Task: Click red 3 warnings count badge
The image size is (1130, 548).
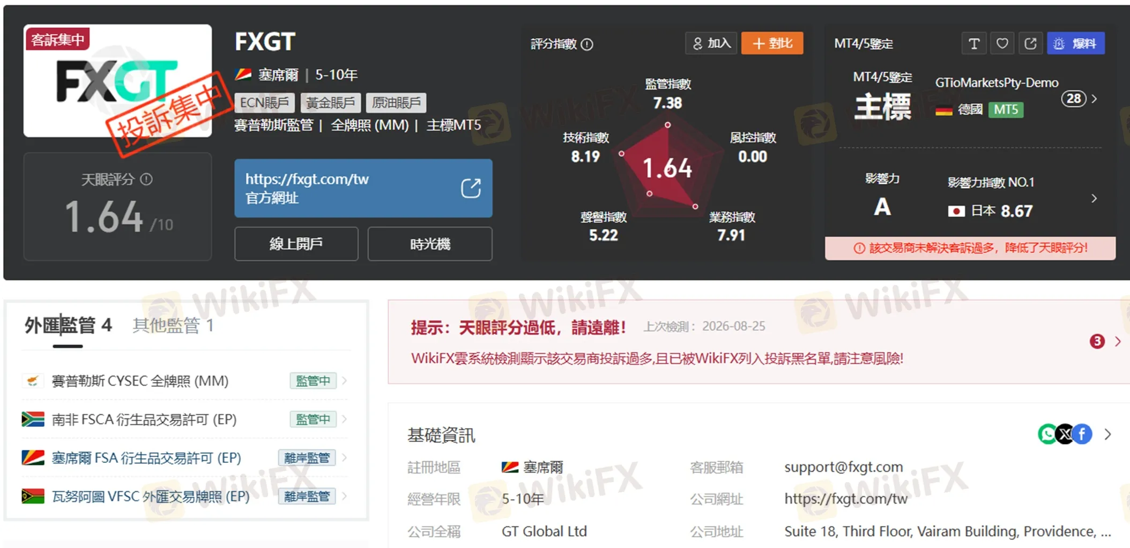Action: pos(1097,341)
